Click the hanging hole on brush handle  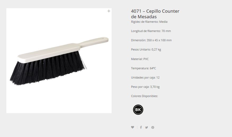[104, 38]
